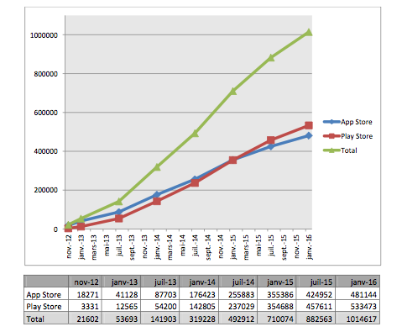Image resolution: width=402 pixels, height=332 pixels.
Task: Click the 400000 y-axis label
Action: click(x=46, y=151)
